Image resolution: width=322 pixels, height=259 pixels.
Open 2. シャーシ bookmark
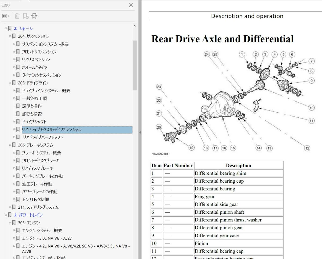23,28
